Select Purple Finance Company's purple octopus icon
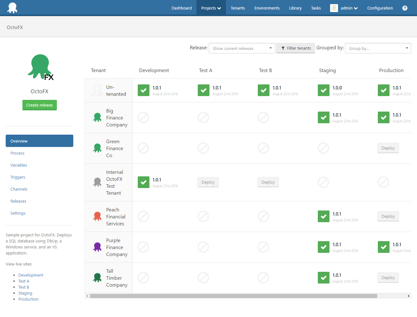 click(x=97, y=247)
